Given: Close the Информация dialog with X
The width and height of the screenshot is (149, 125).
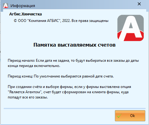Looking at the screenshot, I should 139,4.
